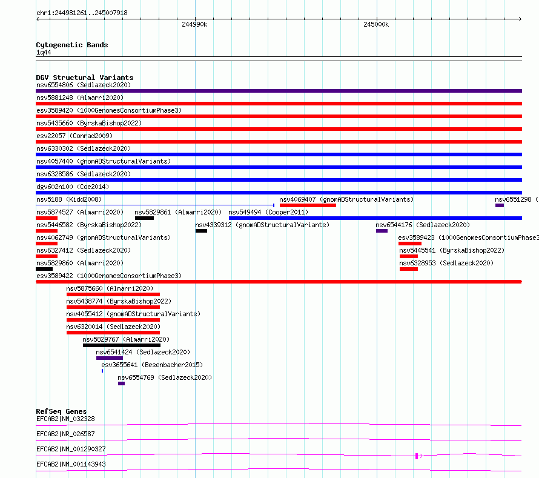Select nsv4062749 (gnomADStructuralVariants) label

104,237
